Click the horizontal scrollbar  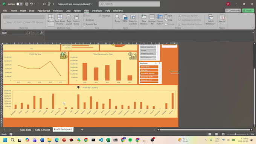205,130
